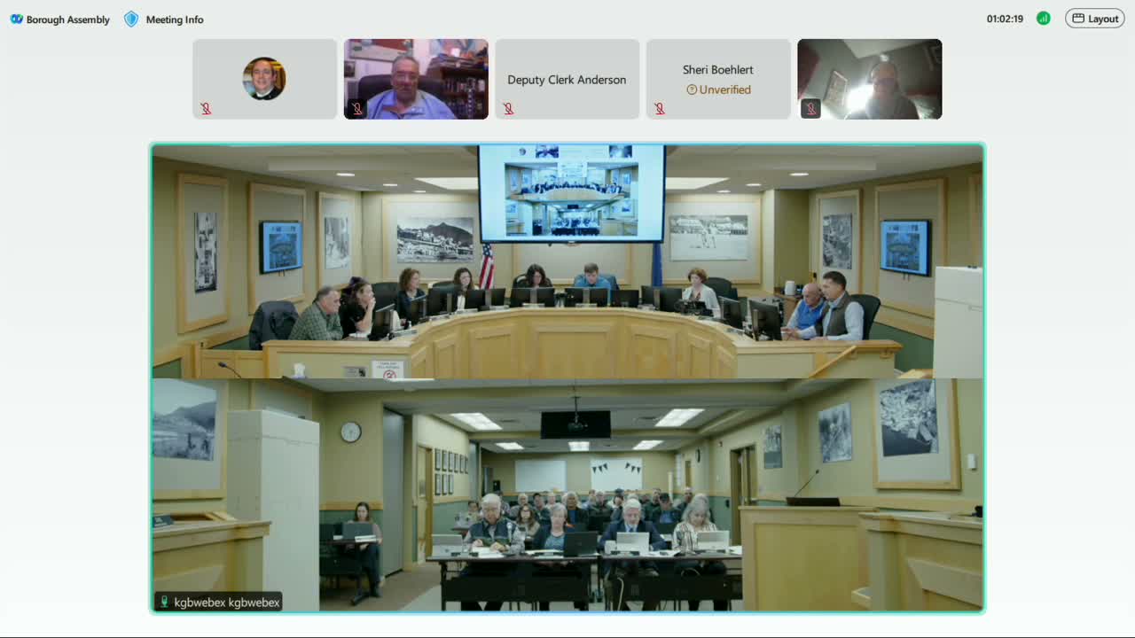1135x638 pixels.
Task: Click the "kgbwebex kgbwebex" name label
Action: tap(227, 603)
